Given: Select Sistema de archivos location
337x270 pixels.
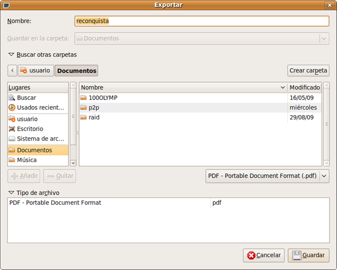Looking at the screenshot, I should coord(40,139).
